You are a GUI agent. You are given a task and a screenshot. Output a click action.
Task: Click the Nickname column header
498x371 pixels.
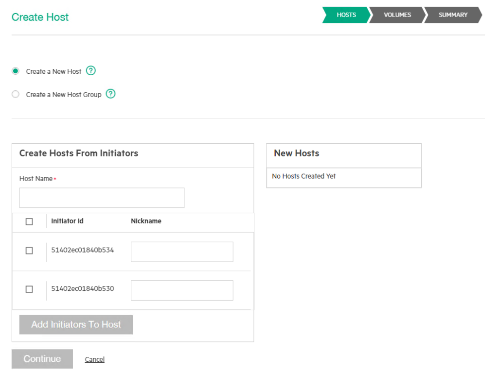coord(146,221)
